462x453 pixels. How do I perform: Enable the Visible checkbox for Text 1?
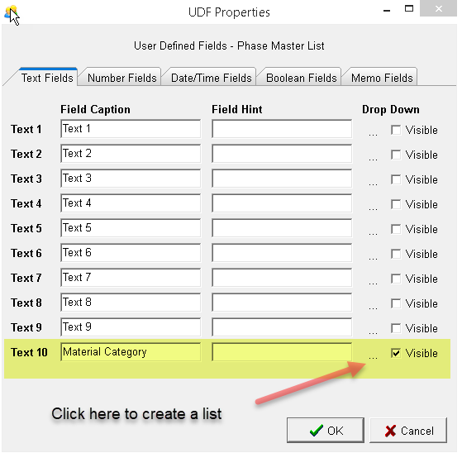pyautogui.click(x=396, y=130)
